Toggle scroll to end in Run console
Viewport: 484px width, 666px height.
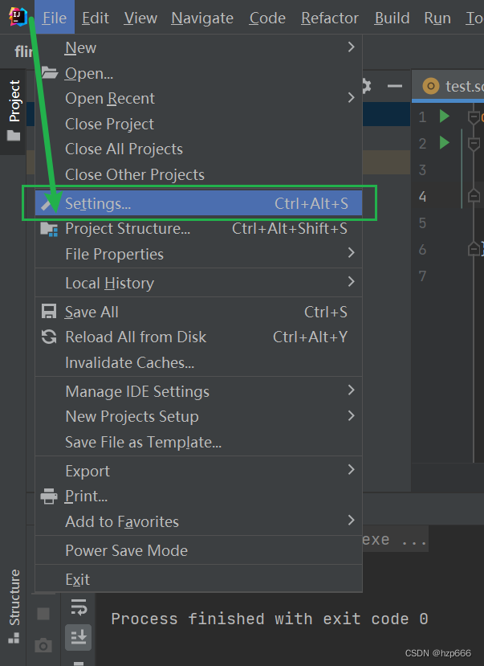(x=79, y=637)
